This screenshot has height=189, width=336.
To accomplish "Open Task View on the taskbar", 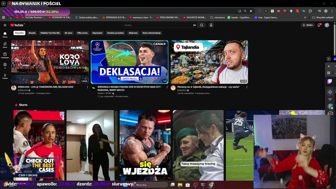I will 172,185.
